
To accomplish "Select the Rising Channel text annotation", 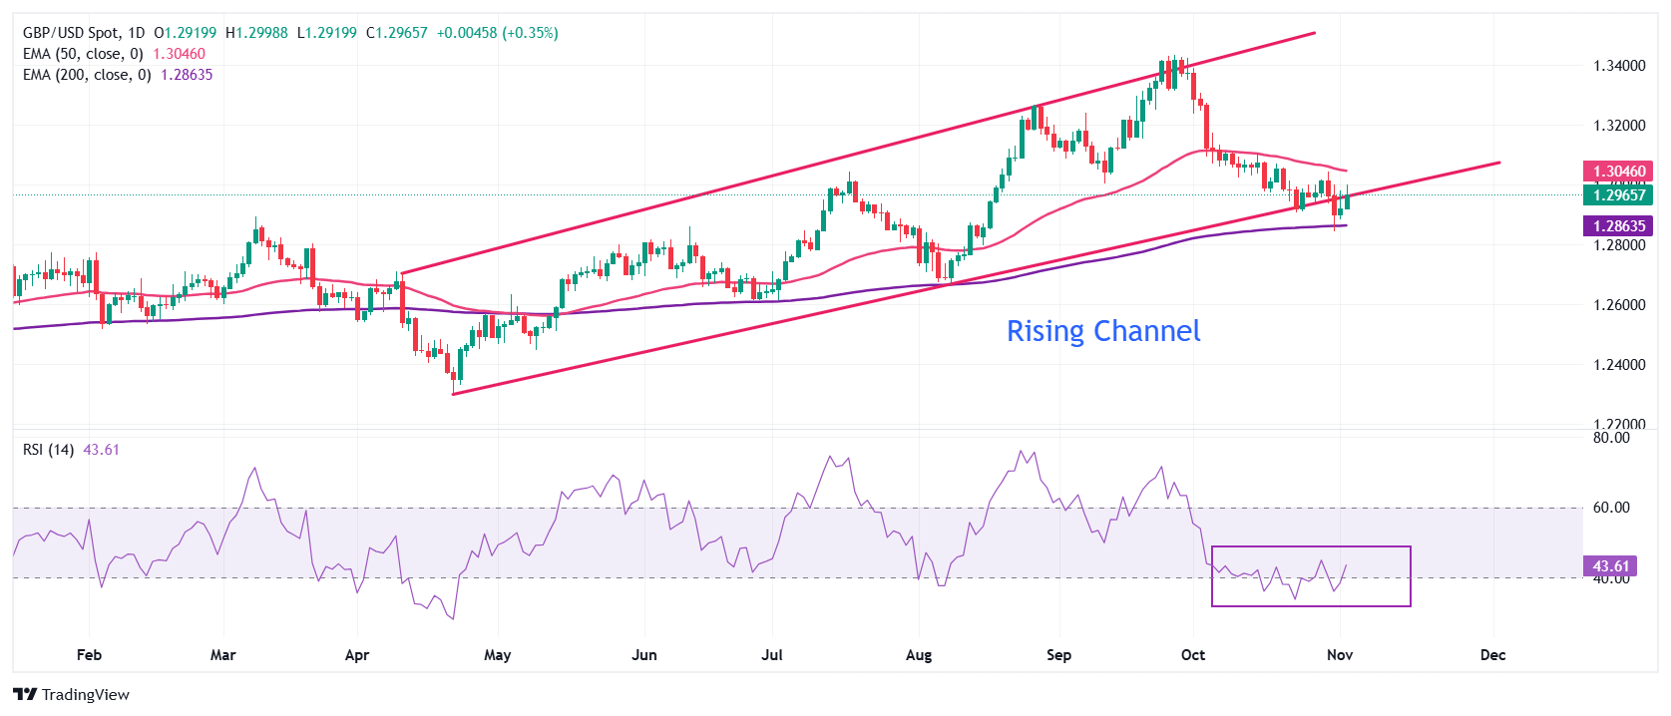I will [1102, 331].
